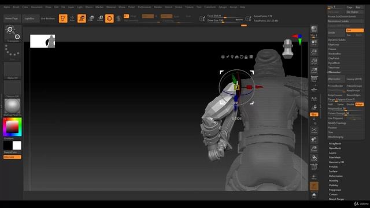Open the Alpha Off selector
370x208 pixels.
tap(12, 70)
